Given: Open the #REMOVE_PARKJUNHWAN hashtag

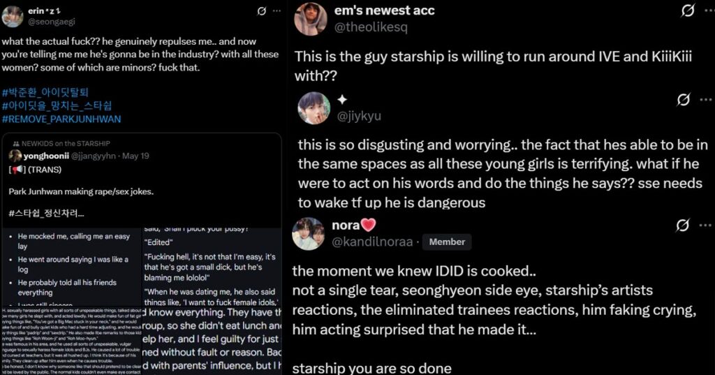Looking at the screenshot, I should point(61,119).
